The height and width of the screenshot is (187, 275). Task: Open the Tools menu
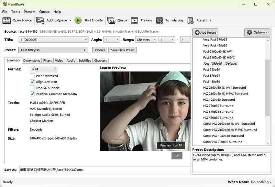coord(15,12)
